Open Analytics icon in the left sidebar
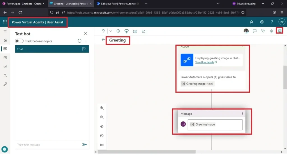 [5, 67]
